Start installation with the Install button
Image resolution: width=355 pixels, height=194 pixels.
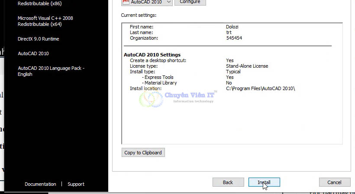pyautogui.click(x=264, y=182)
